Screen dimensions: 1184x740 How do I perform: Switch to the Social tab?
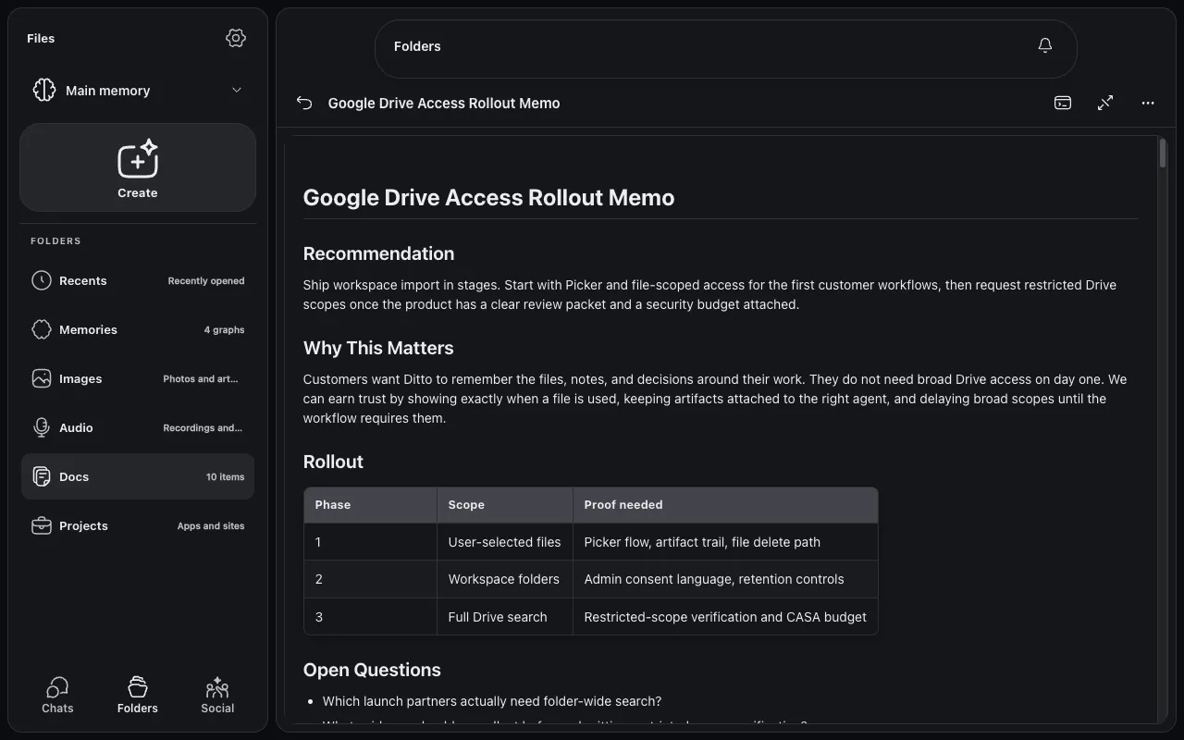[x=217, y=696]
